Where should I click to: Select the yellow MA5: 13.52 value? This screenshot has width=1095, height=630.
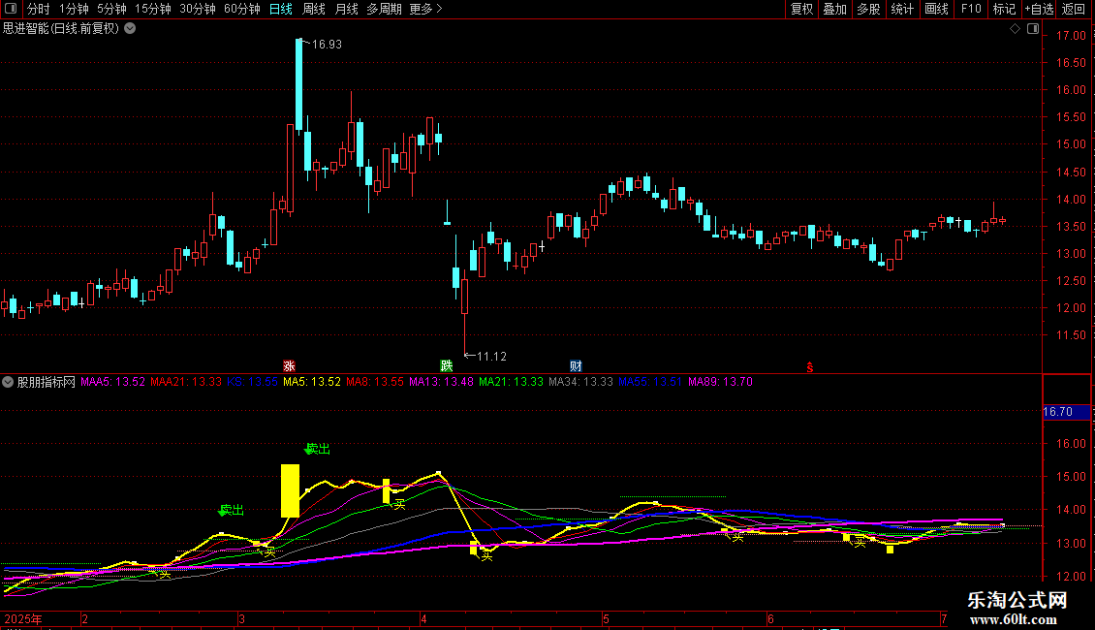(x=311, y=382)
